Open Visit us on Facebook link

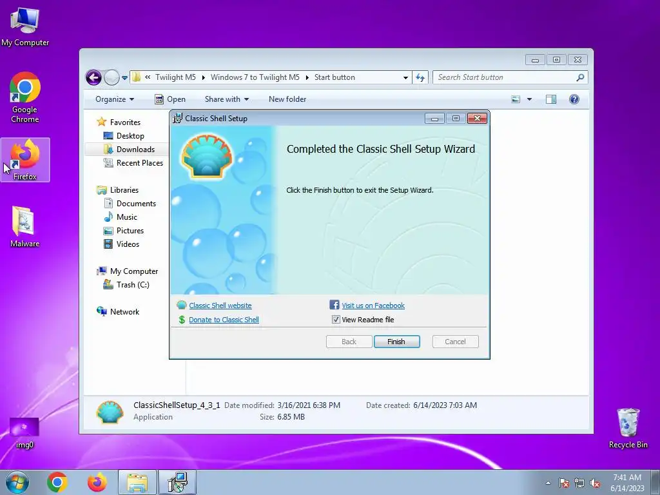(373, 306)
